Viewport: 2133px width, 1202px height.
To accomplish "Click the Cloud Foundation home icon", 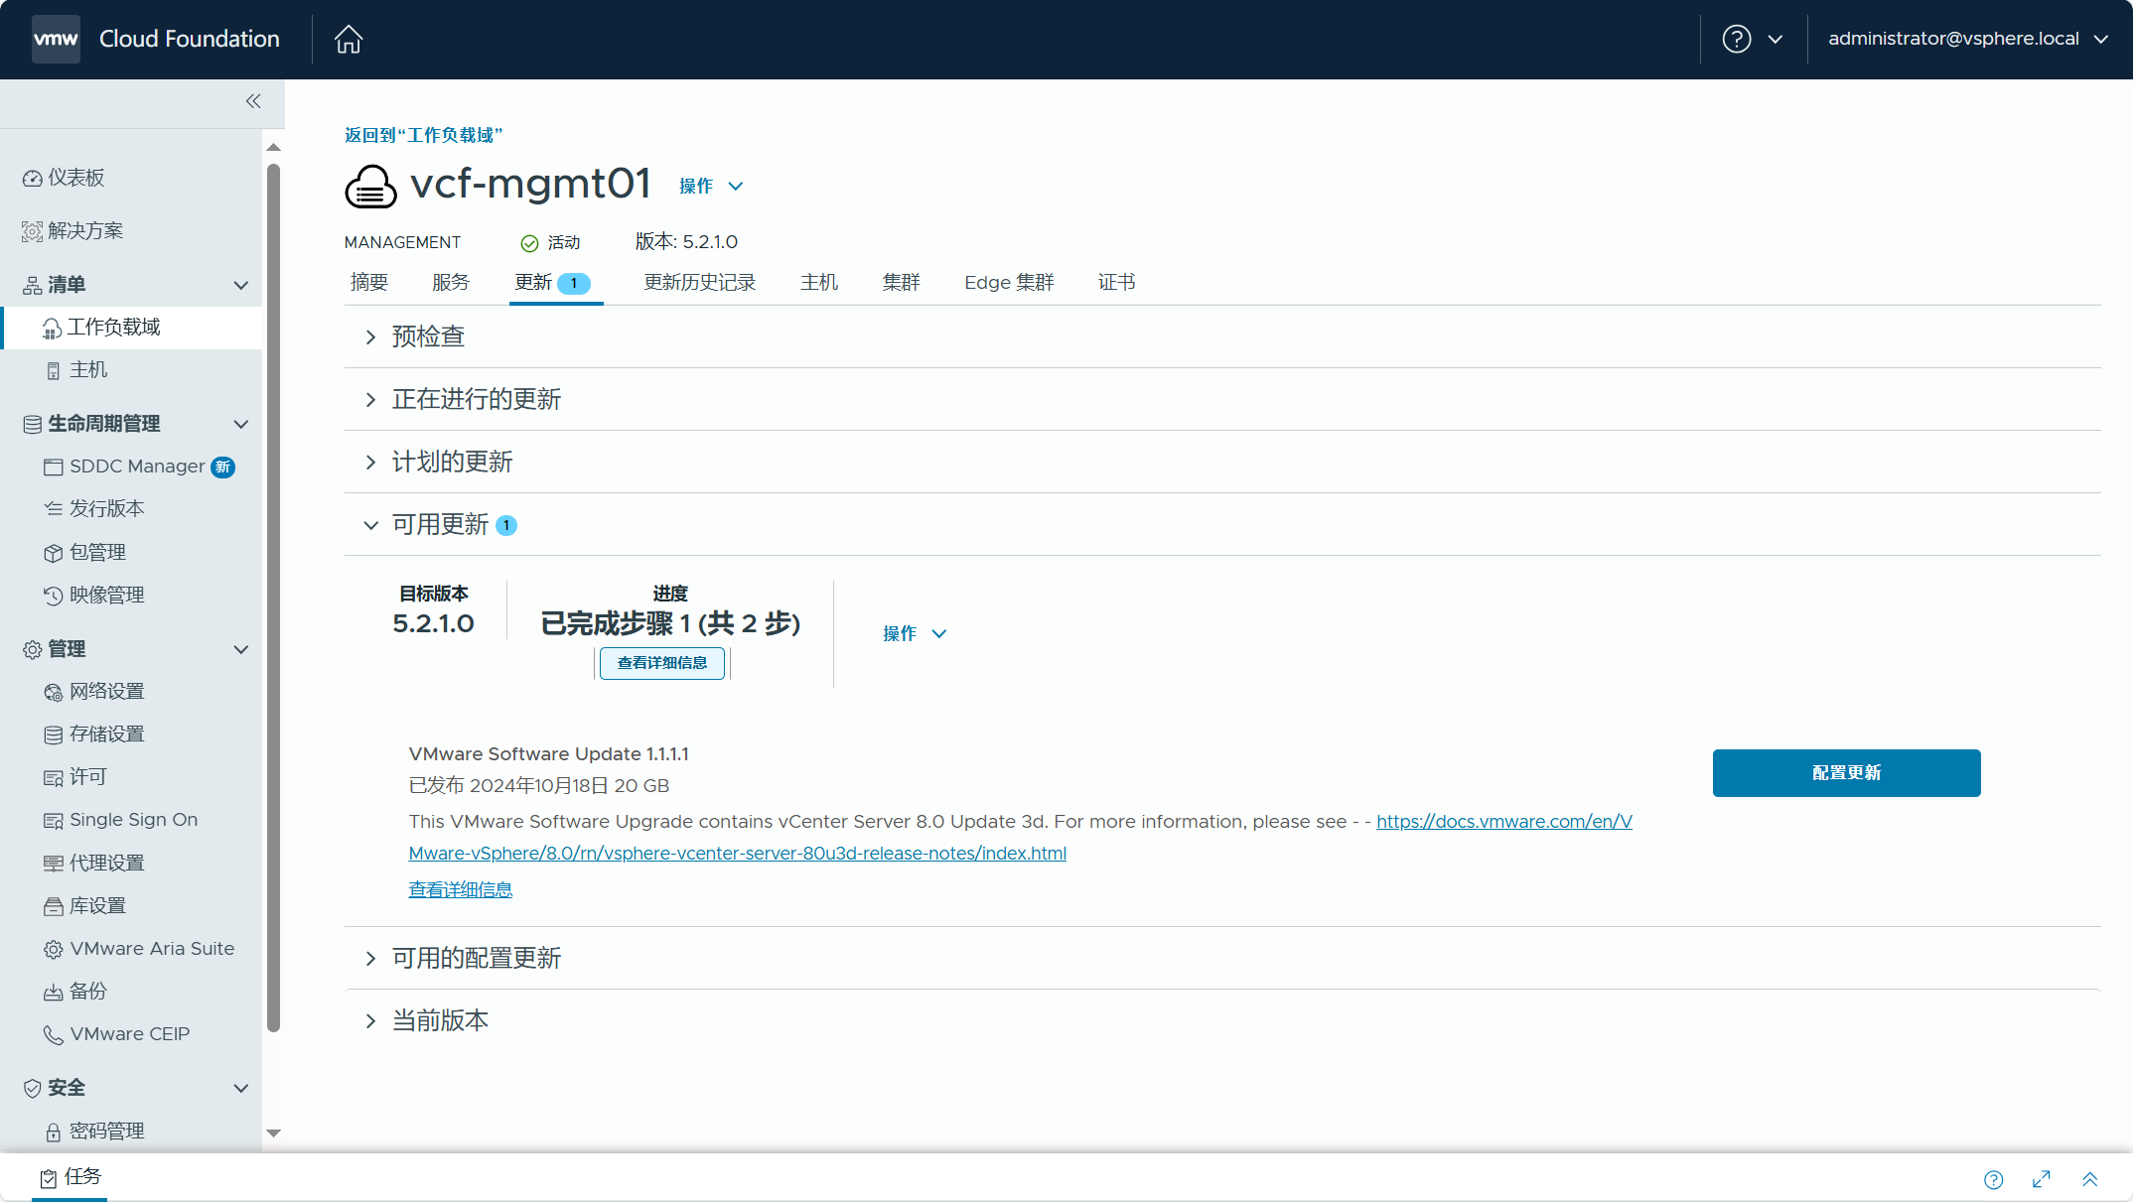I will tap(349, 38).
